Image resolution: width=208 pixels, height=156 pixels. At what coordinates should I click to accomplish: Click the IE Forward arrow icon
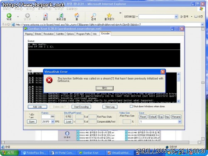[27, 15]
